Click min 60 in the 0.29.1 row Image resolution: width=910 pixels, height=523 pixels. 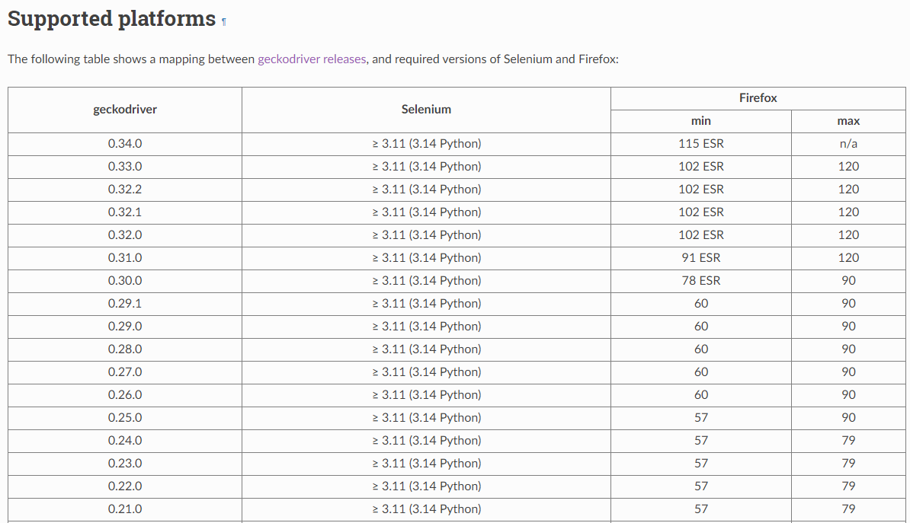point(701,304)
